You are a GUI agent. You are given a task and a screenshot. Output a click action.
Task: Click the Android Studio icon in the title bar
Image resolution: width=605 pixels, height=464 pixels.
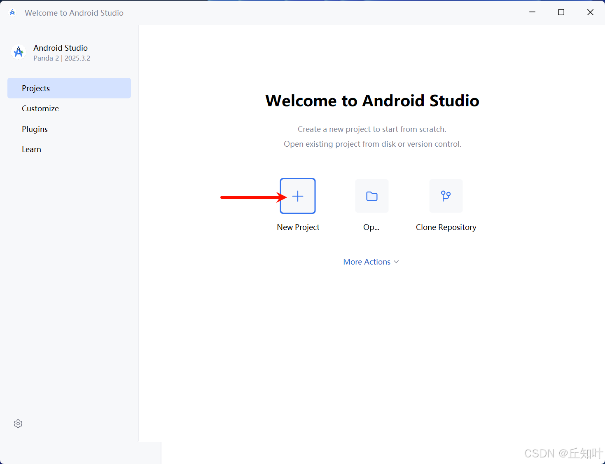pos(12,12)
